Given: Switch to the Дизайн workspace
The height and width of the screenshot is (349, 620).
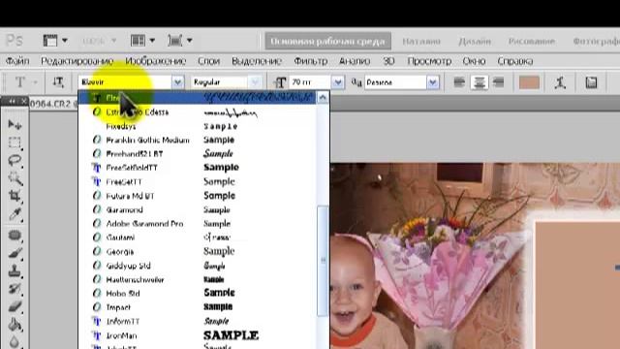Looking at the screenshot, I should (x=475, y=41).
